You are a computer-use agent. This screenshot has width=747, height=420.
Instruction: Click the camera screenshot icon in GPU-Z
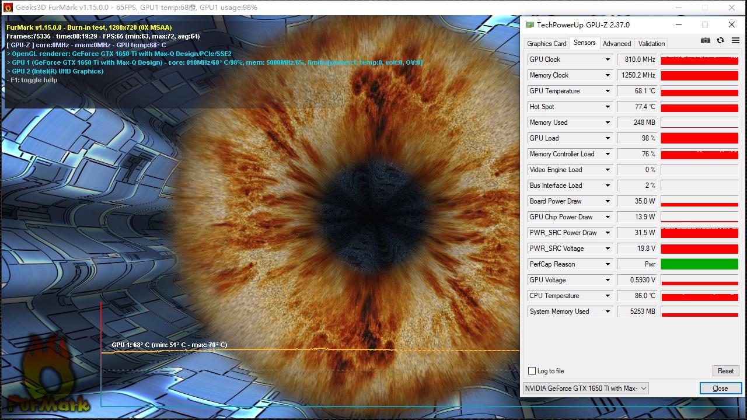(706, 40)
